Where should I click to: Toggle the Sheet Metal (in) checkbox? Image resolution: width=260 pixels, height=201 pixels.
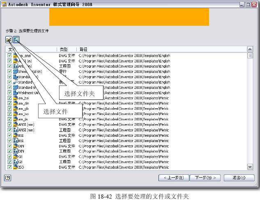pyautogui.click(x=9, y=71)
